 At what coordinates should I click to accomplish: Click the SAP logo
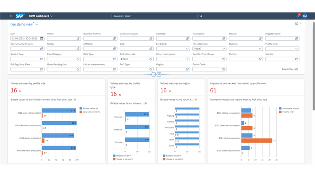click(20, 16)
